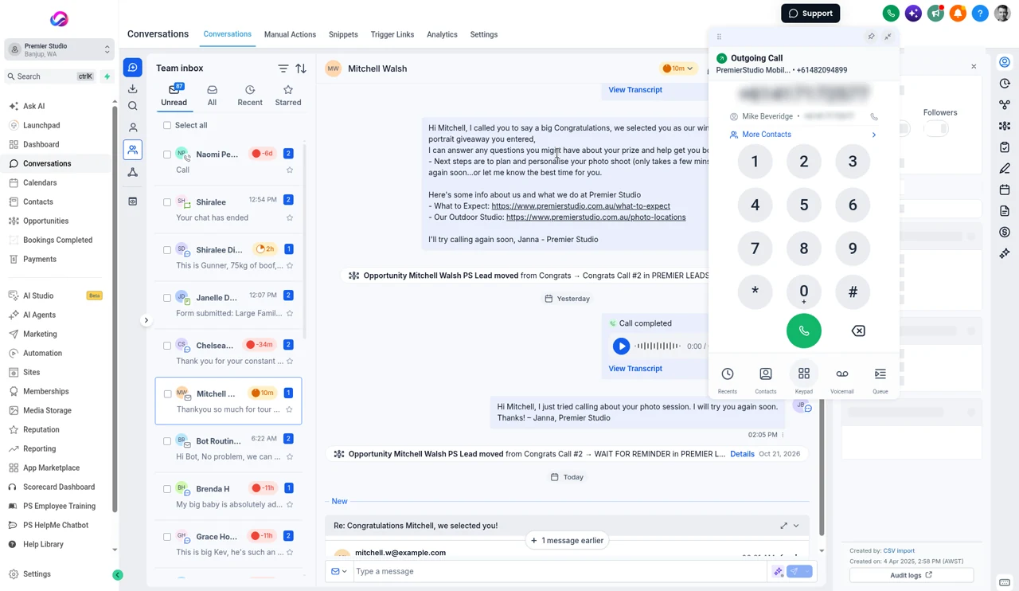
Task: Switch to the Voicemail tab in the dialer
Action: [841, 379]
